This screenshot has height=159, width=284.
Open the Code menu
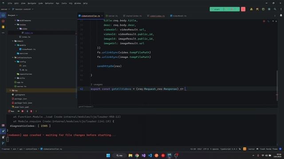pos(40,3)
